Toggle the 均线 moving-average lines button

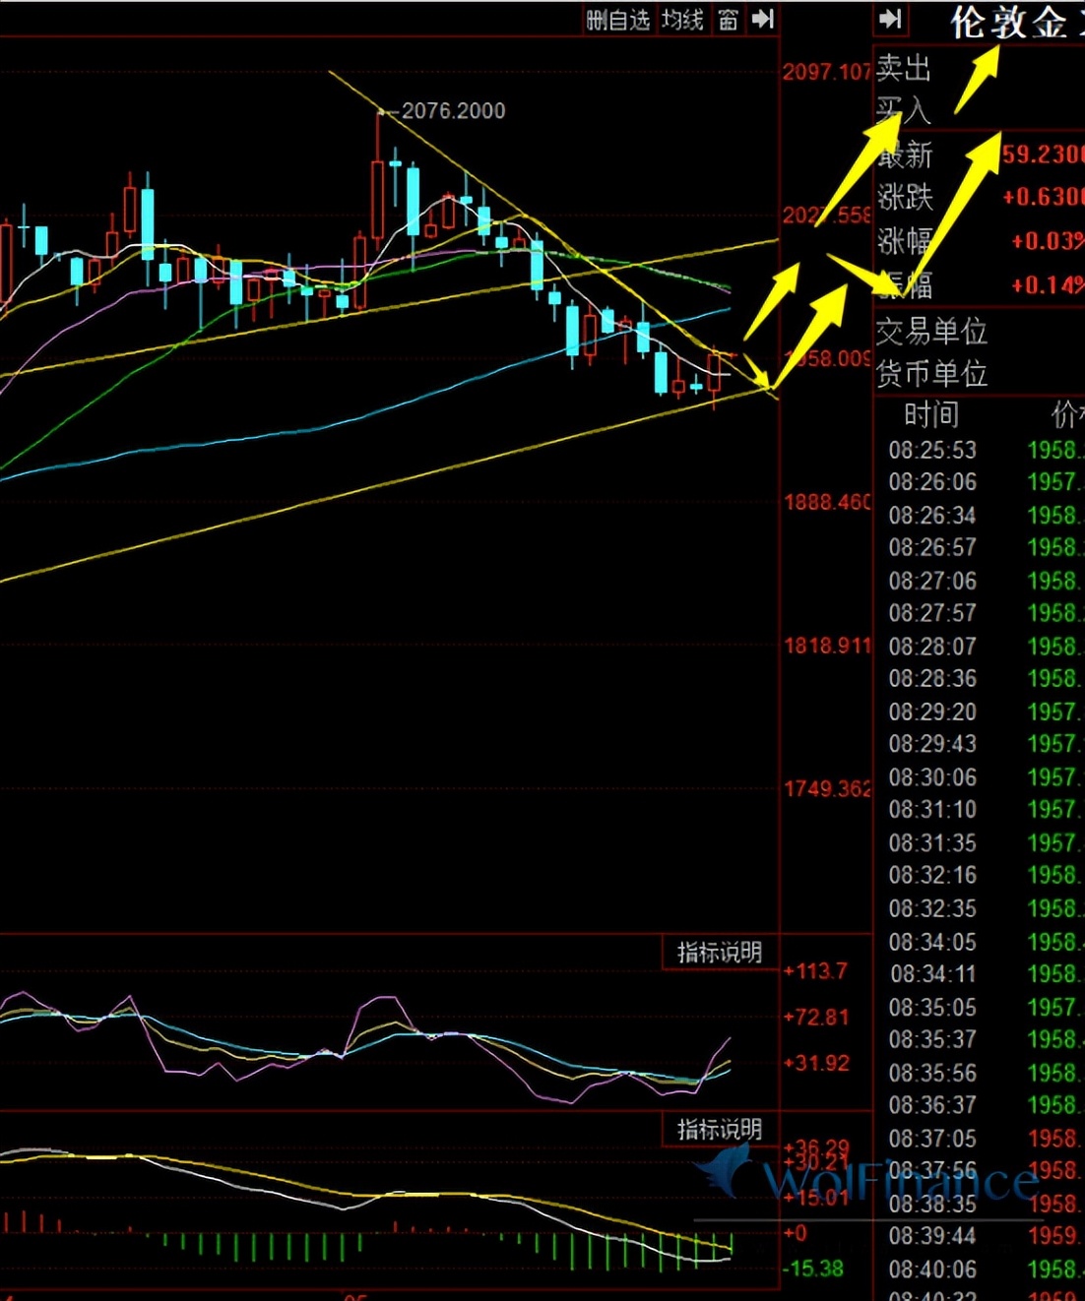pos(681,20)
